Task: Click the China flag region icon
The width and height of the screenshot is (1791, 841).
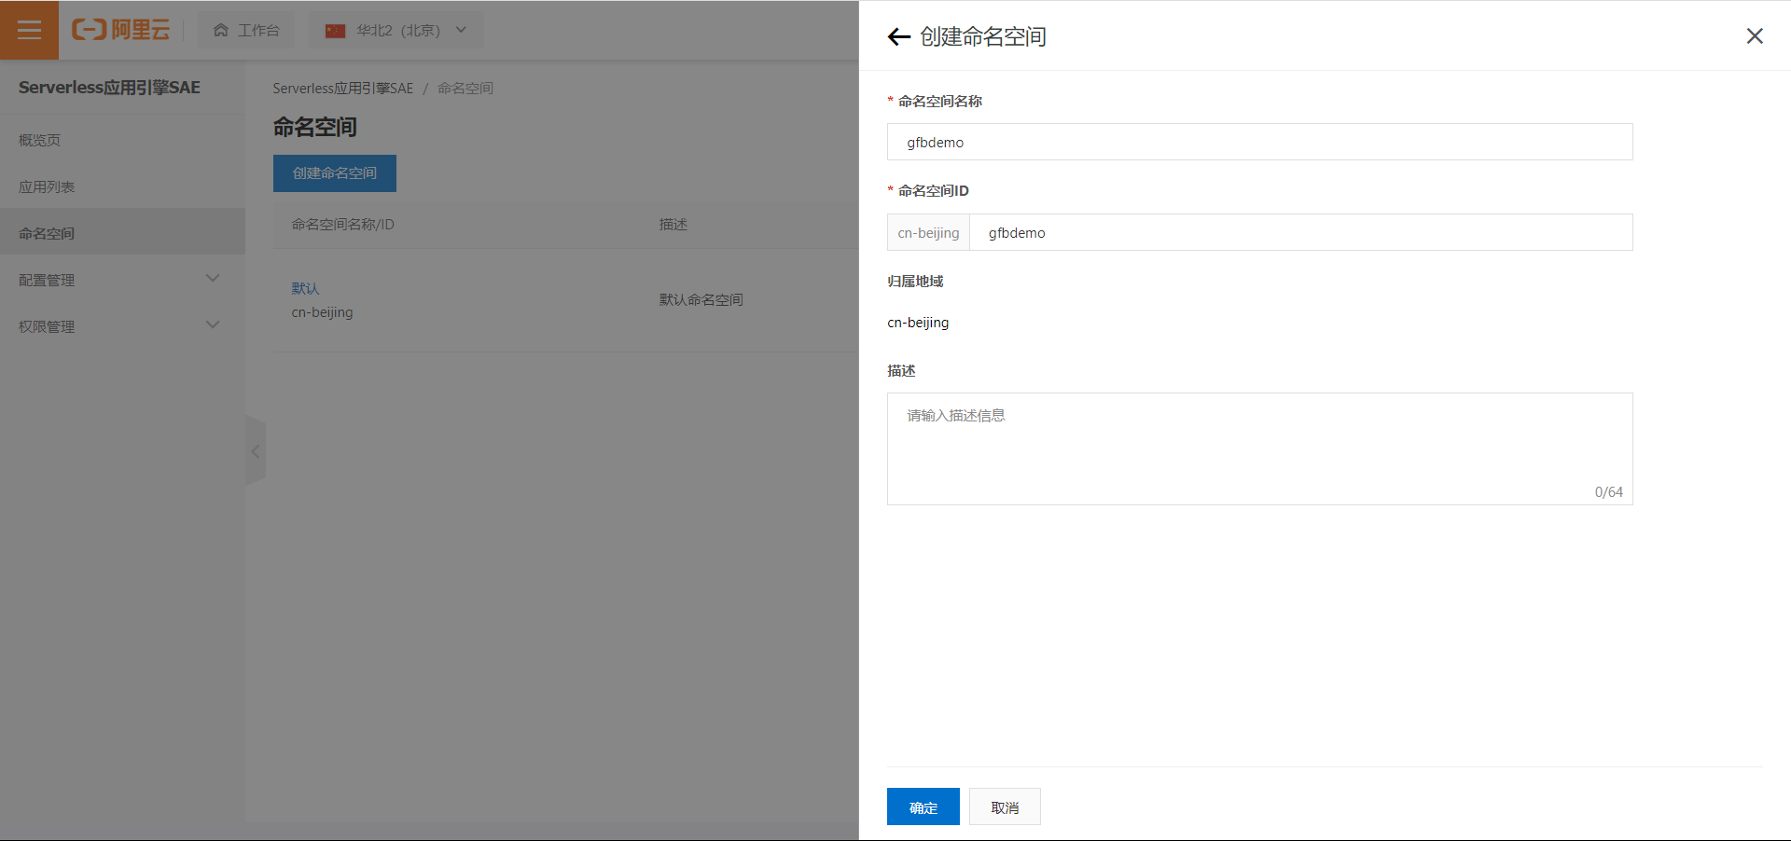Action: click(336, 29)
